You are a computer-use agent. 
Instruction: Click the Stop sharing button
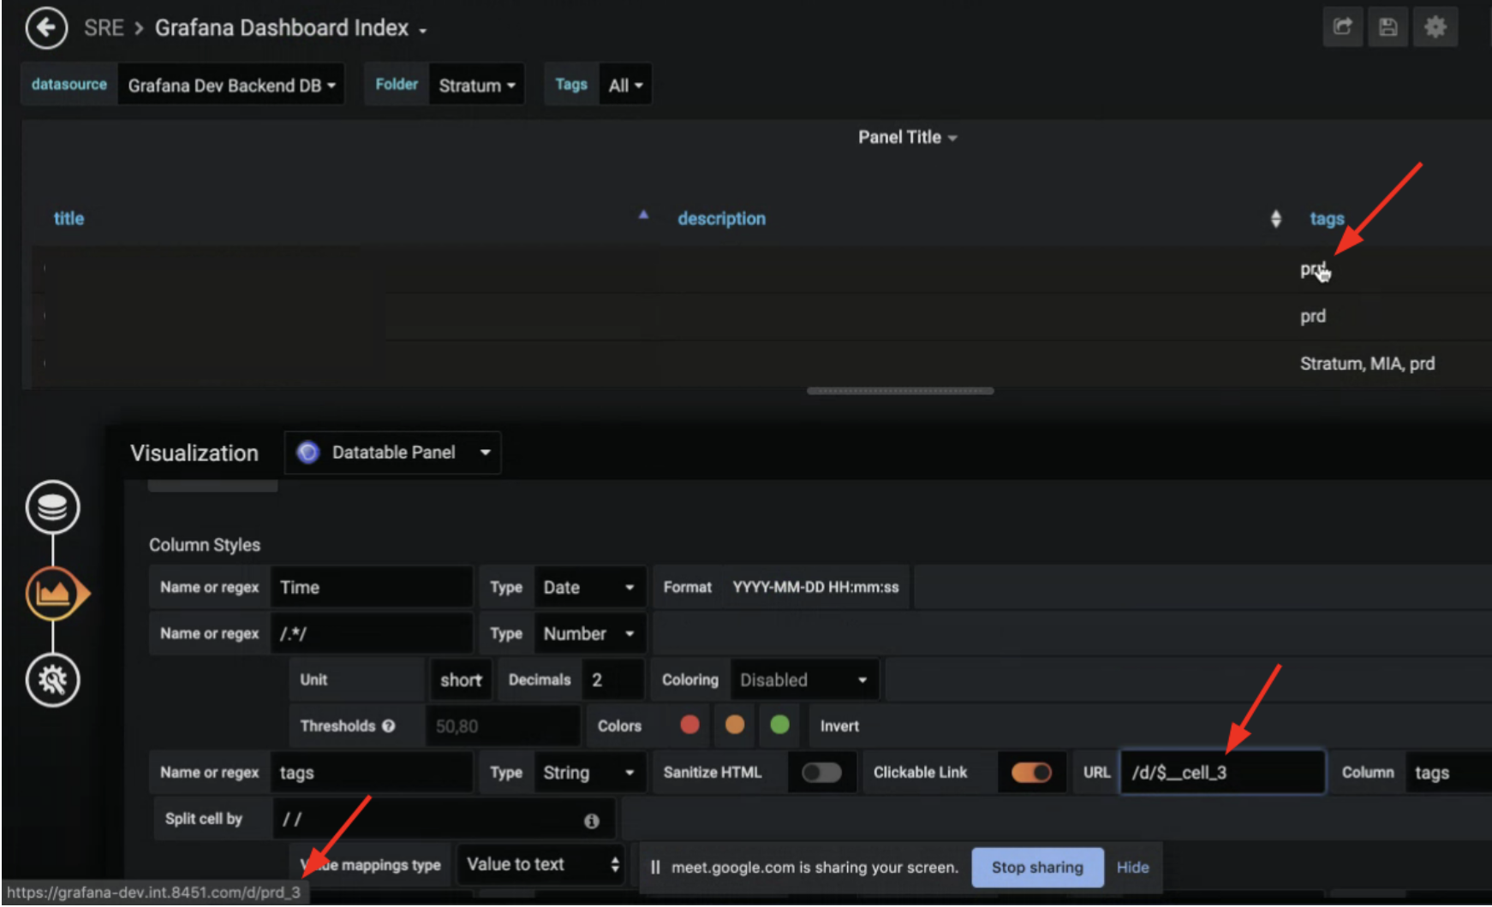[1037, 867]
